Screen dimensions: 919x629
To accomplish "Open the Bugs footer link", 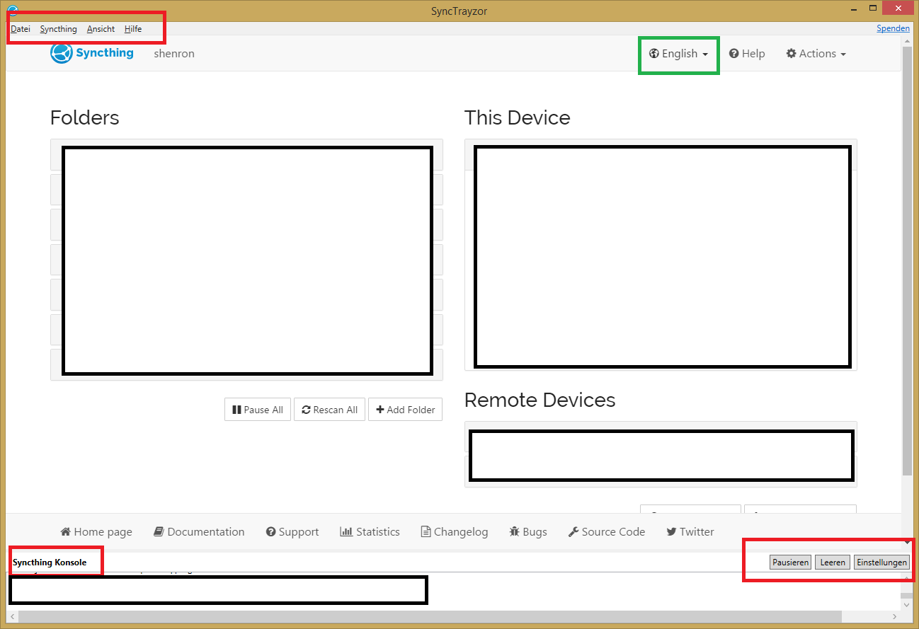I will click(x=528, y=532).
